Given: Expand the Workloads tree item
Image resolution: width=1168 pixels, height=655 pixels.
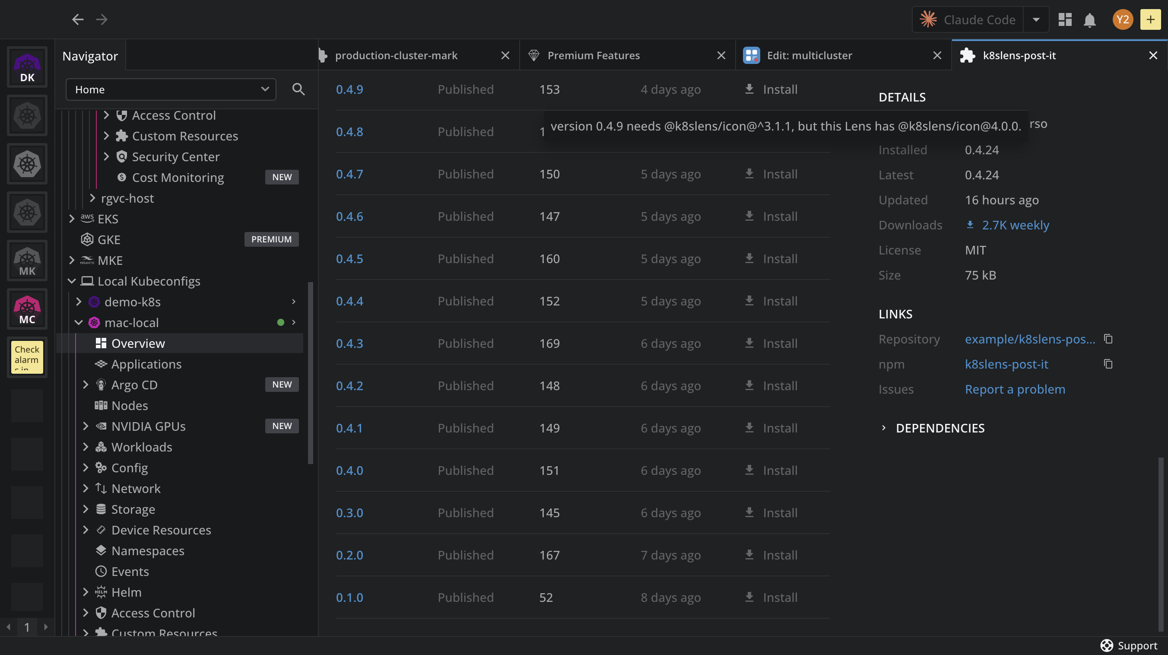Looking at the screenshot, I should coord(85,447).
